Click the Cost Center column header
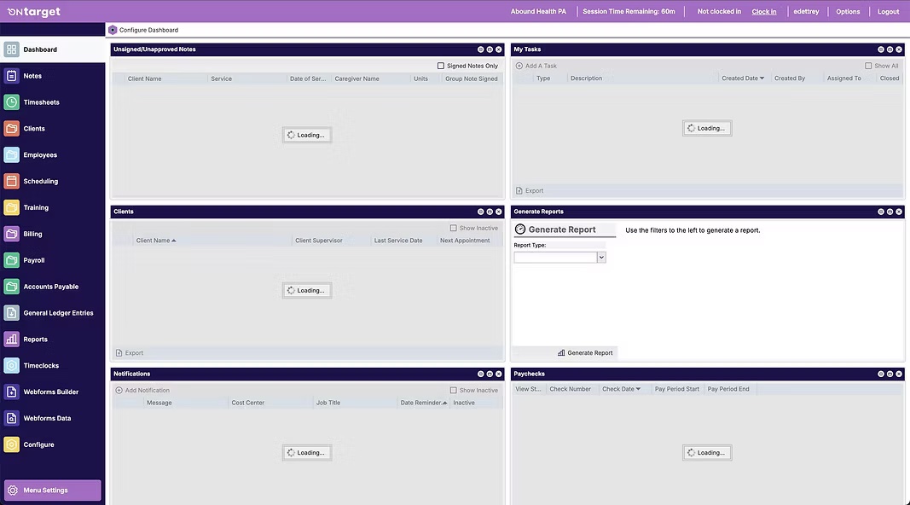Screen dimensions: 910x505 248,403
